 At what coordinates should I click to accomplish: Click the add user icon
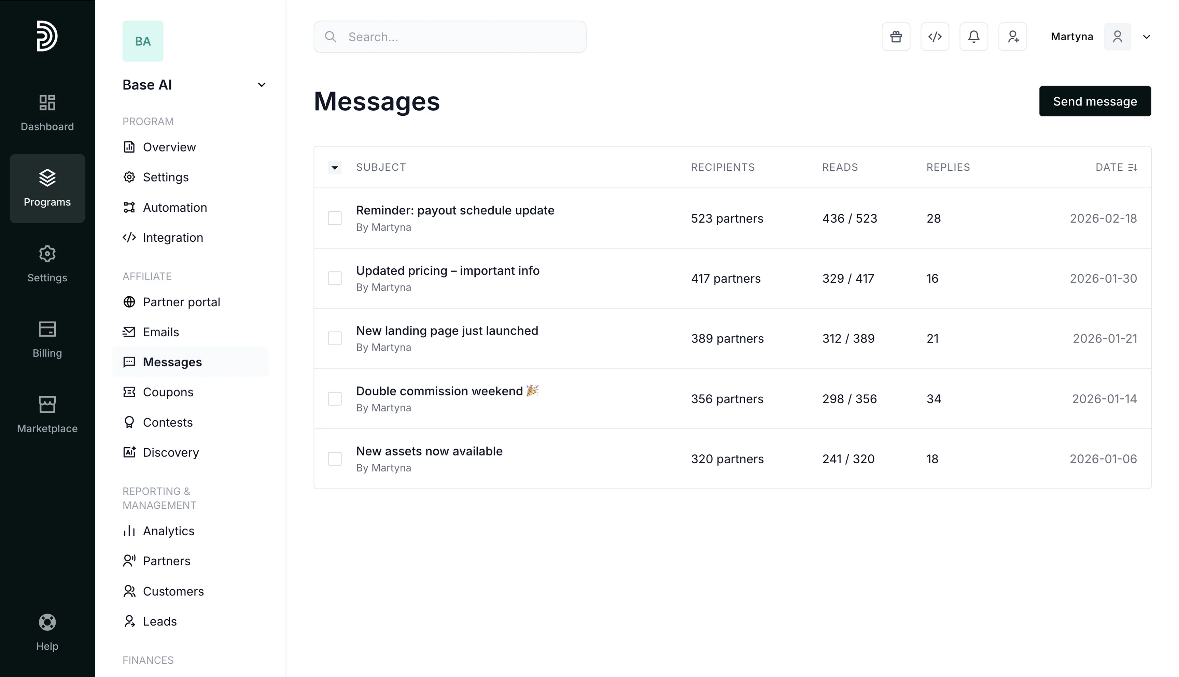[x=1013, y=37]
